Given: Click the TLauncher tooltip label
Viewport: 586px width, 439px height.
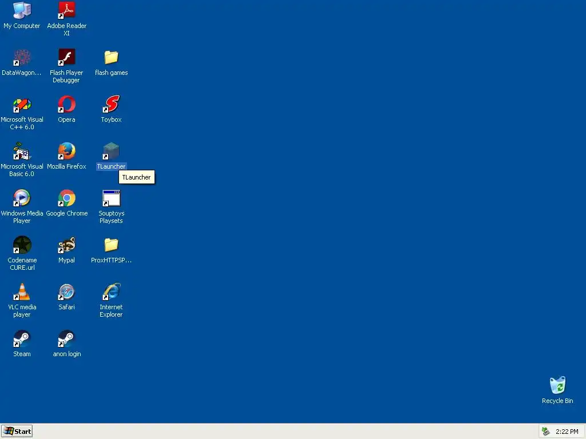Looking at the screenshot, I should pos(136,177).
